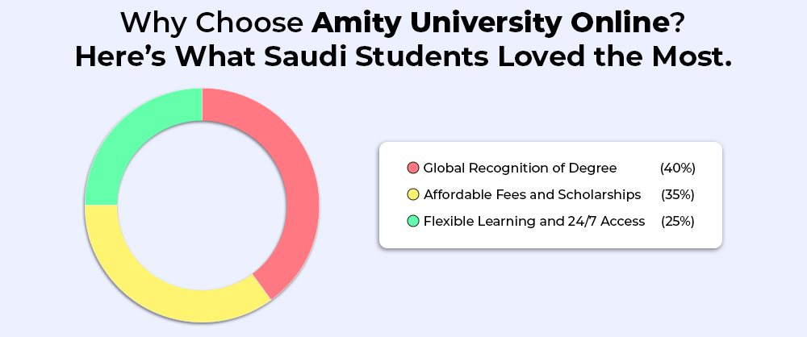This screenshot has height=337, width=807.
Task: Click the Global Recognition of Degree label
Action: click(520, 168)
